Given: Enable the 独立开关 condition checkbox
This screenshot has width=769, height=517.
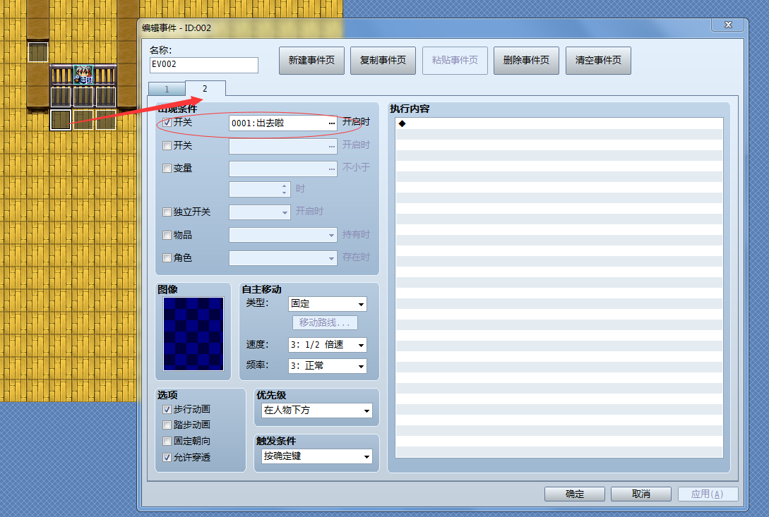Looking at the screenshot, I should pos(167,212).
